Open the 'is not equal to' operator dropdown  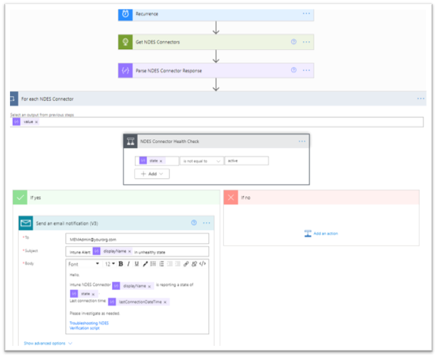pos(202,161)
